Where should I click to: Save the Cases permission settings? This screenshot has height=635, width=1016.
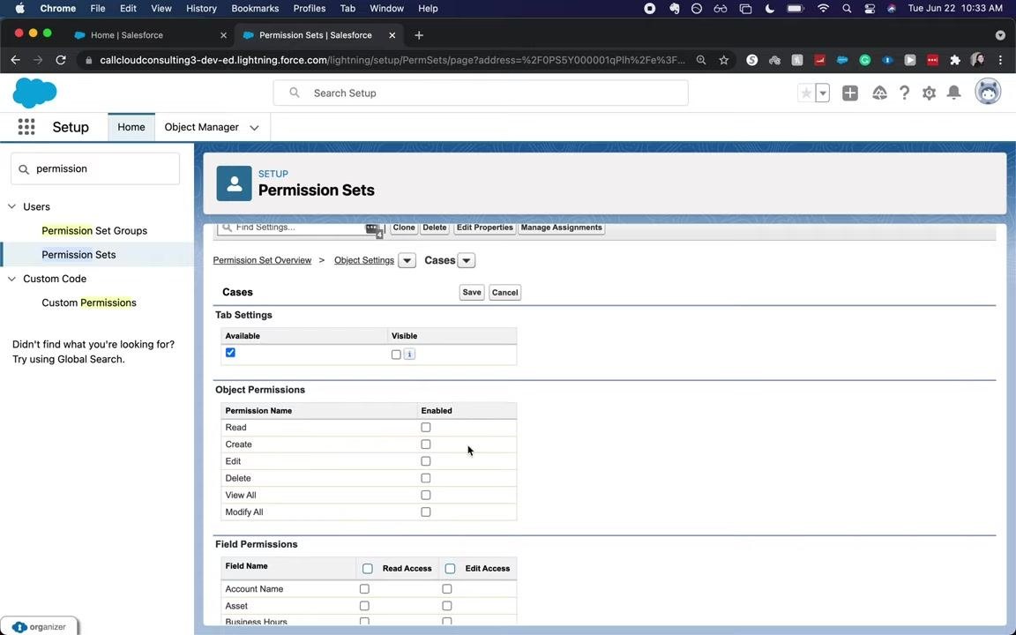[x=472, y=292]
